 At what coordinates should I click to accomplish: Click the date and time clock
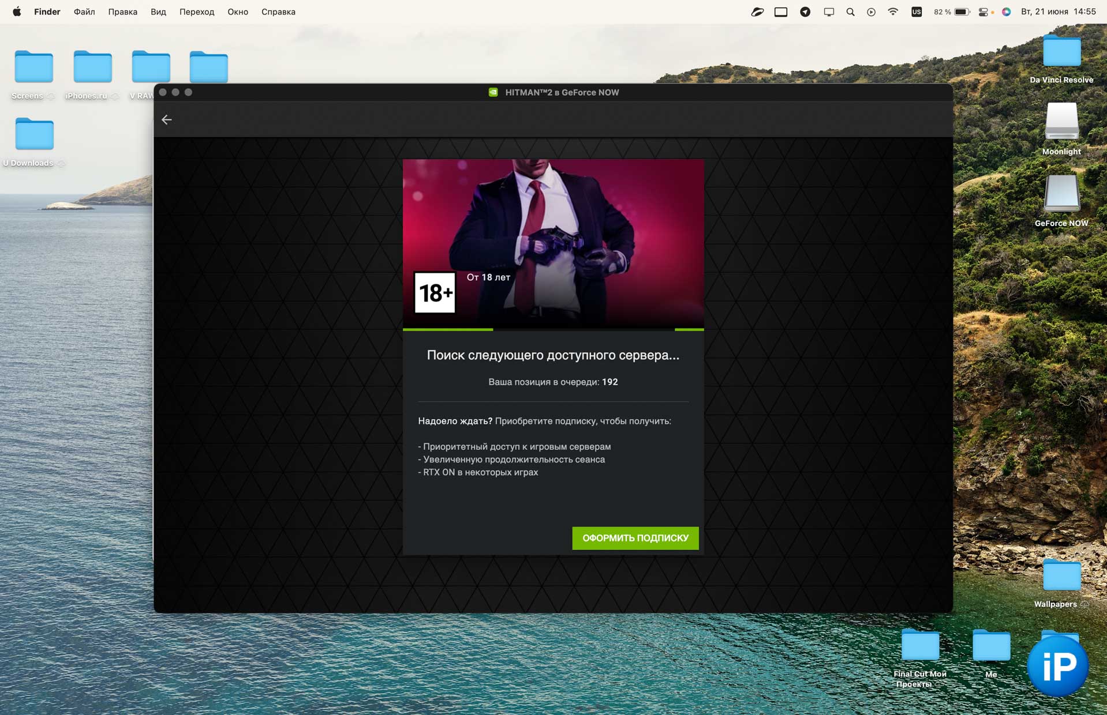(x=1058, y=12)
